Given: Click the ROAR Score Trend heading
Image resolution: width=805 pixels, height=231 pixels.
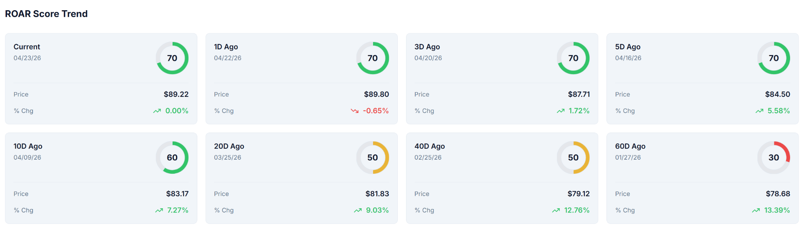Looking at the screenshot, I should tap(46, 14).
